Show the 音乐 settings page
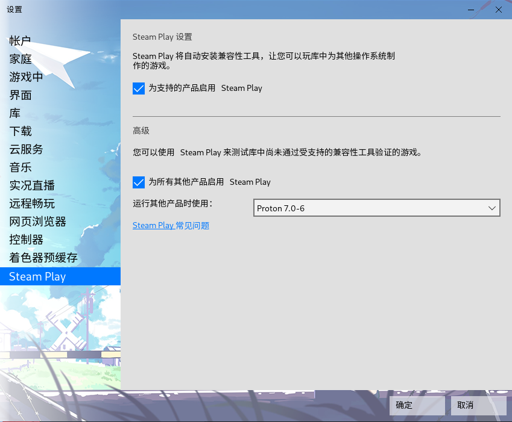Image resolution: width=512 pixels, height=422 pixels. click(x=20, y=167)
